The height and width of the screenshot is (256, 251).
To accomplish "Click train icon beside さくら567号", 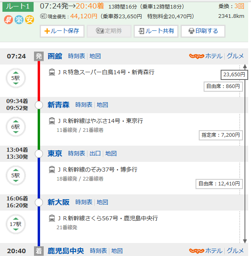I will 52,218.
